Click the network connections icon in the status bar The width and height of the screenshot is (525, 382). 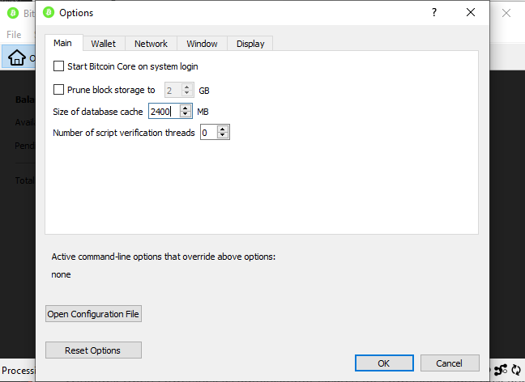pos(501,370)
